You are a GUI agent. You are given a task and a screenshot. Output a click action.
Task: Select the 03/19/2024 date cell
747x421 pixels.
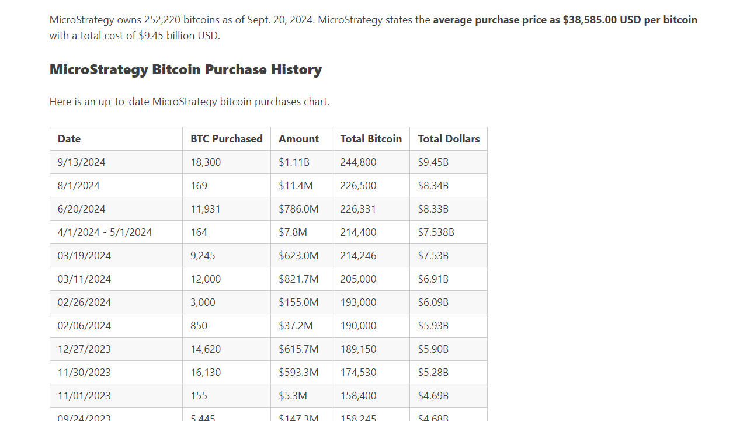pyautogui.click(x=116, y=256)
